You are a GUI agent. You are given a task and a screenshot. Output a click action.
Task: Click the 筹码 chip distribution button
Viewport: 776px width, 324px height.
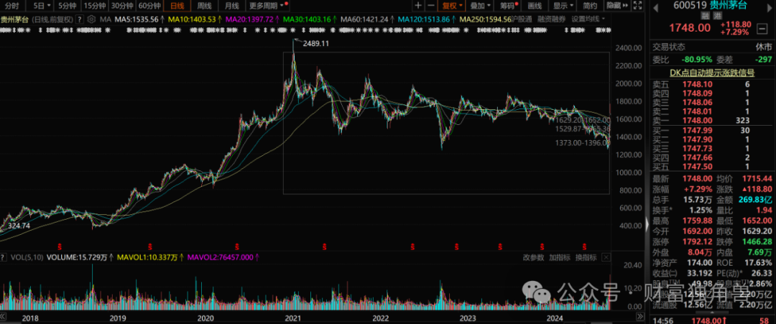[508, 6]
